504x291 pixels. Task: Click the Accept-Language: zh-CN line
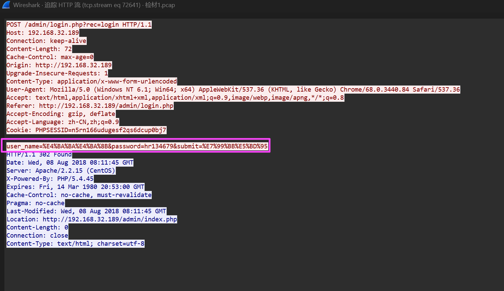(63, 122)
